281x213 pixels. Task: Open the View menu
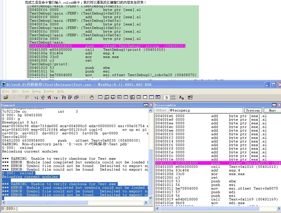pyautogui.click(x=25, y=91)
